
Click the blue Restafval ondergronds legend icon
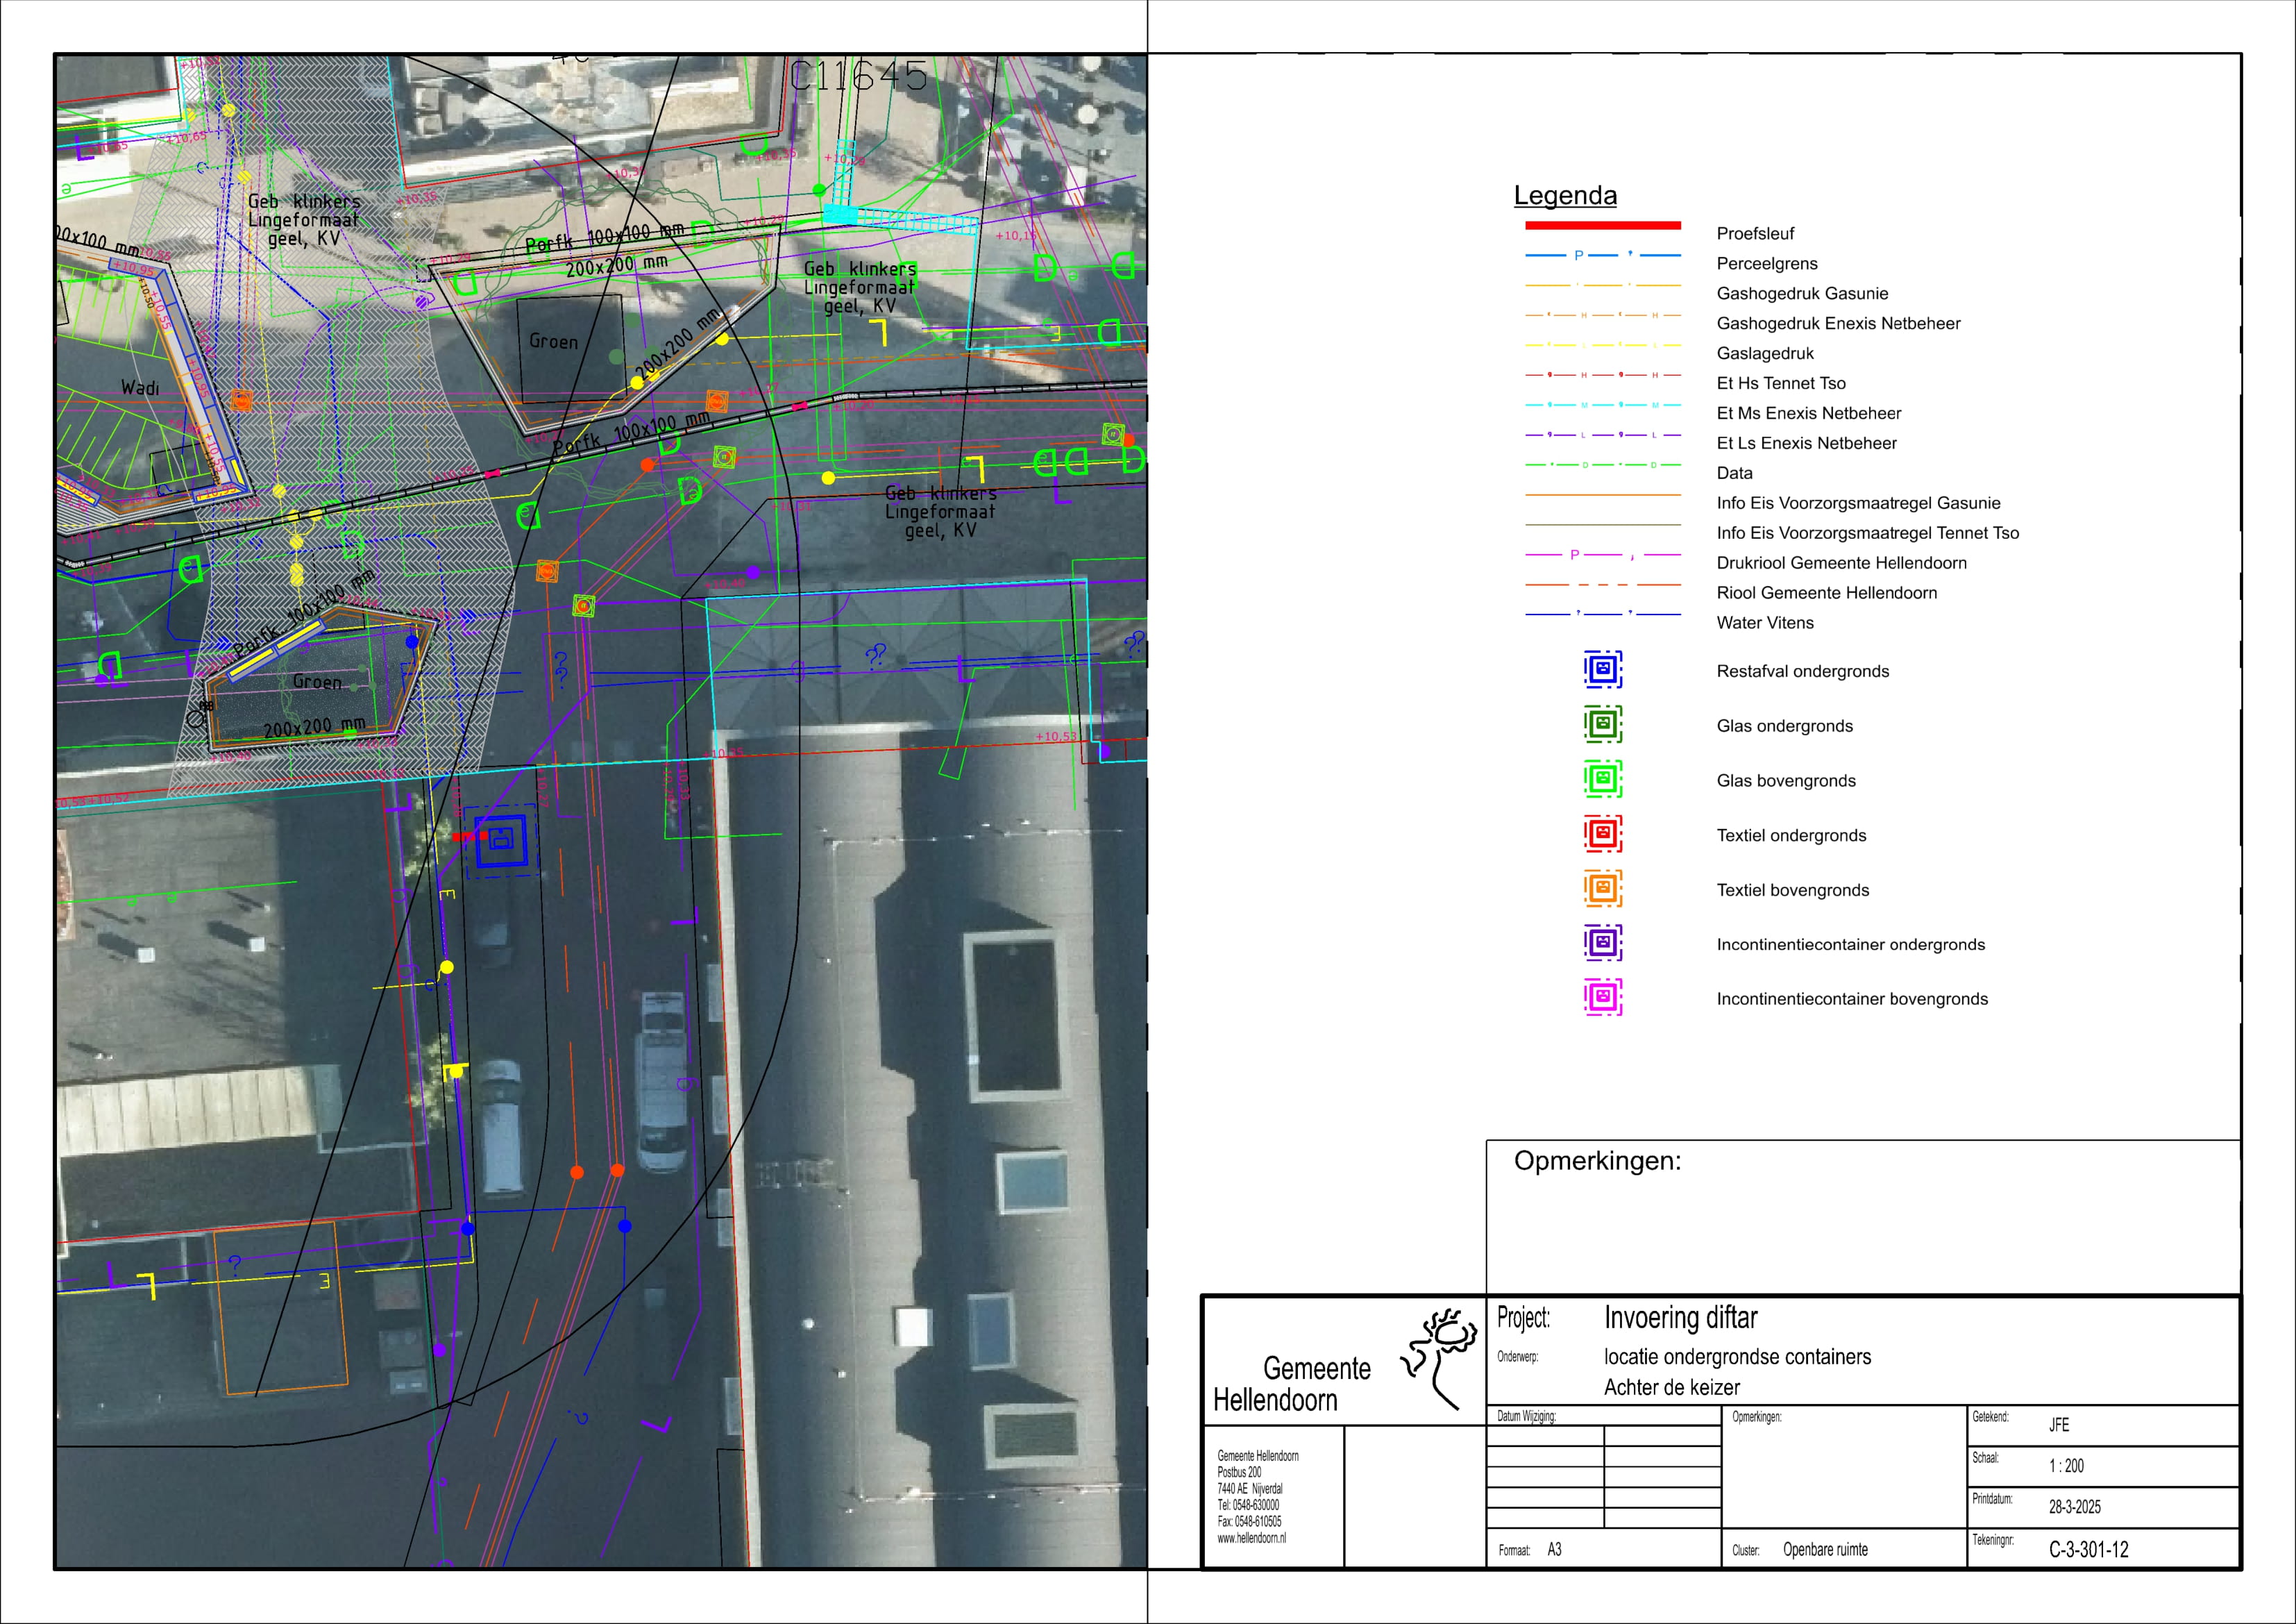(x=1602, y=669)
